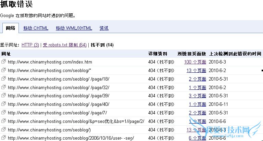This screenshot has width=263, height=141.
Task: Click the URL ending in /page/32/
Action: tap(59, 88)
